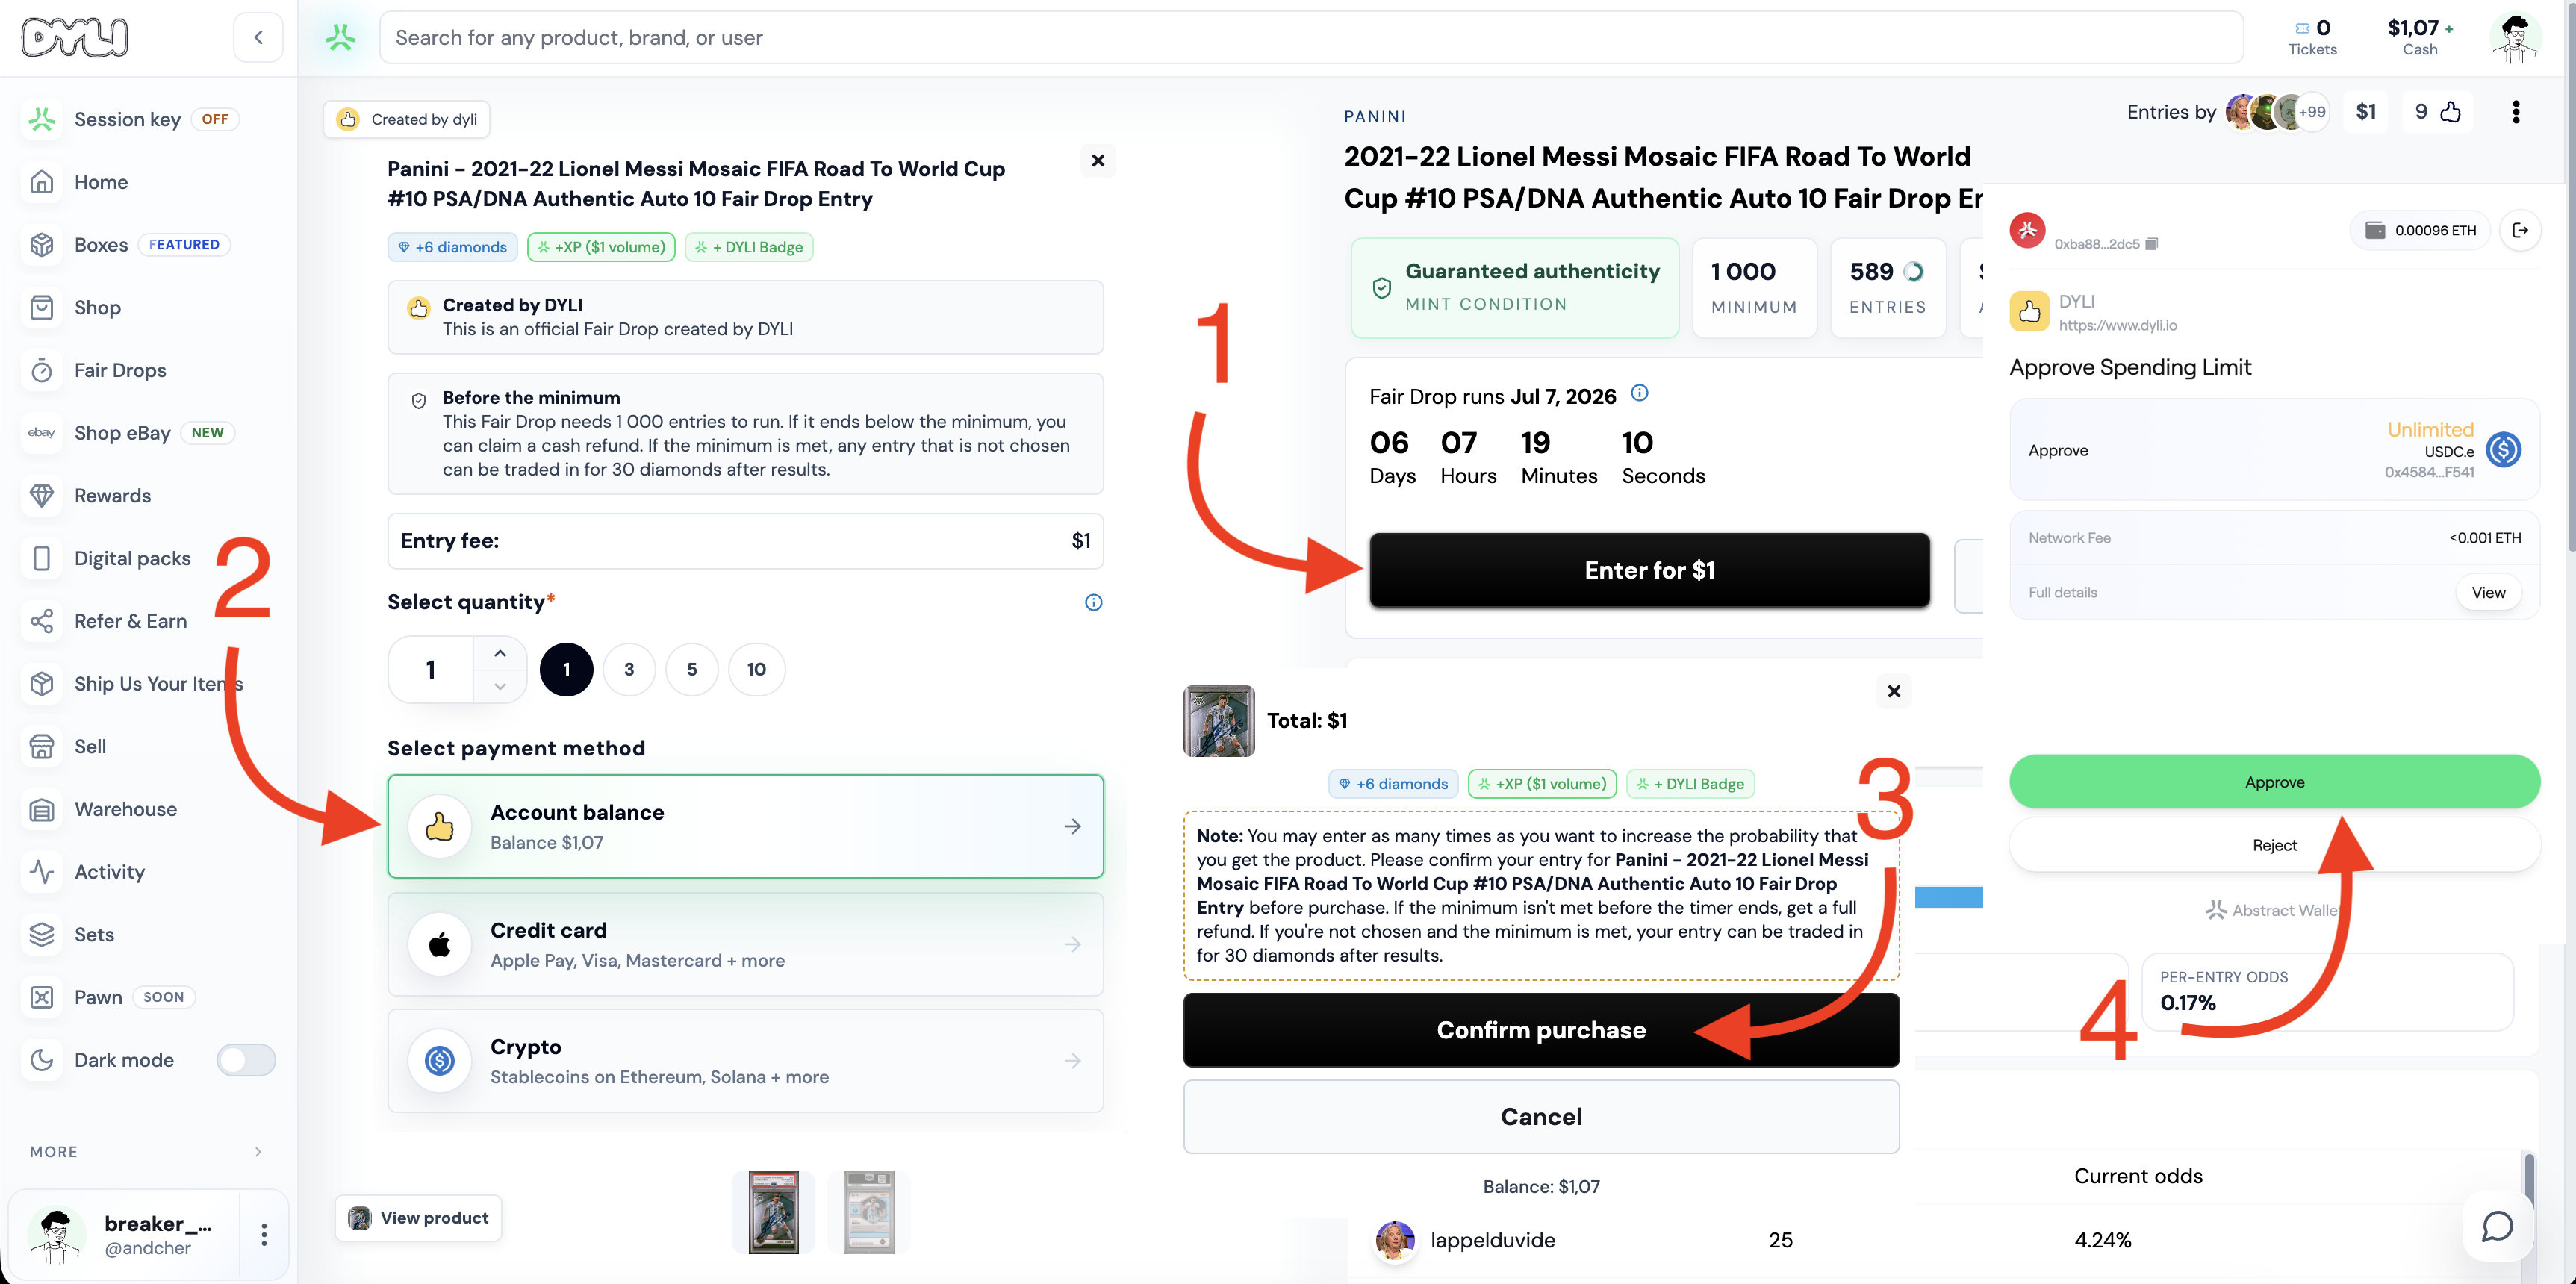Toggle Dark mode switch
Viewport: 2576px width, 1284px height.
[x=246, y=1060]
